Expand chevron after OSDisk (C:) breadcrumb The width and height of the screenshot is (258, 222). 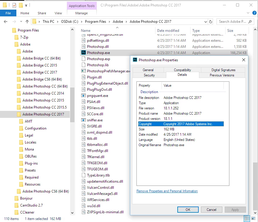click(x=82, y=22)
